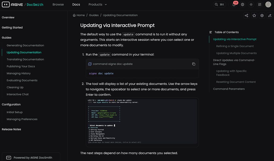Viewport: 274px width, 161px height.
Task: Collapse the Guides sidebar section
Action: (7, 38)
